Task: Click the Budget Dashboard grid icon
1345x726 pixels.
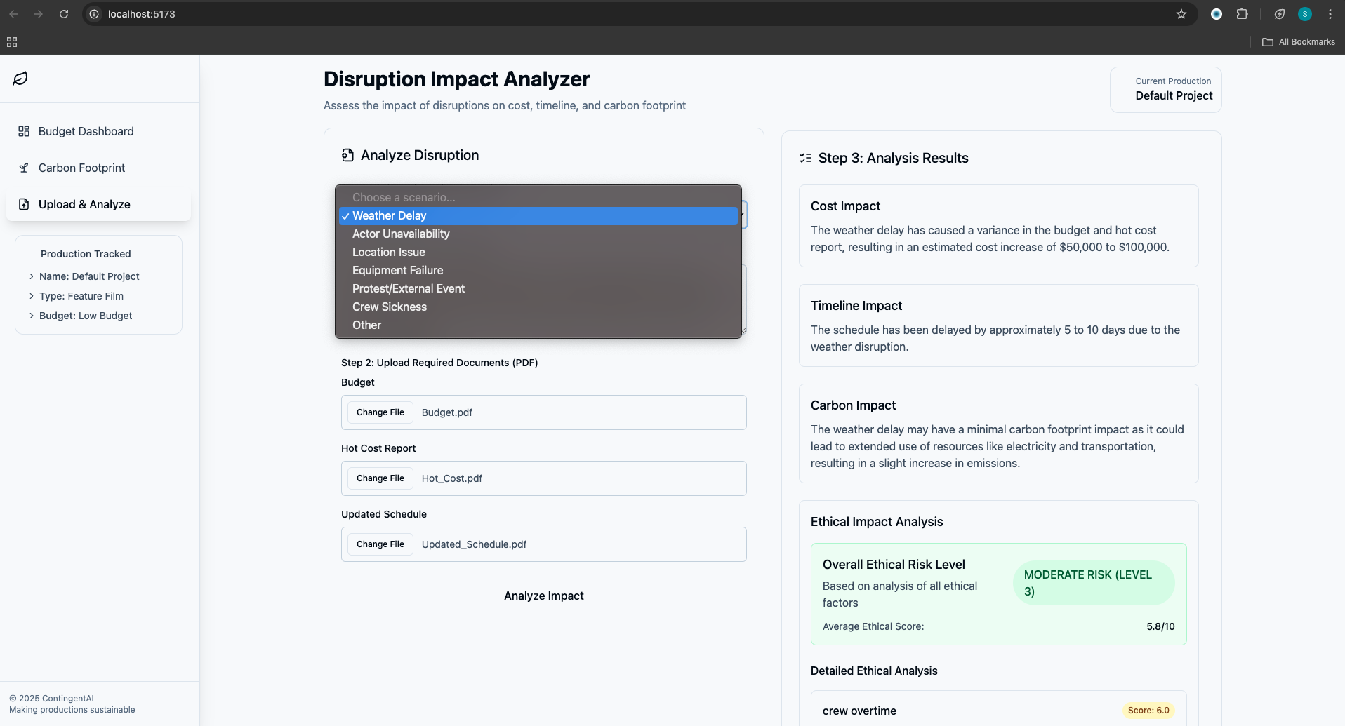Action: coord(24,131)
